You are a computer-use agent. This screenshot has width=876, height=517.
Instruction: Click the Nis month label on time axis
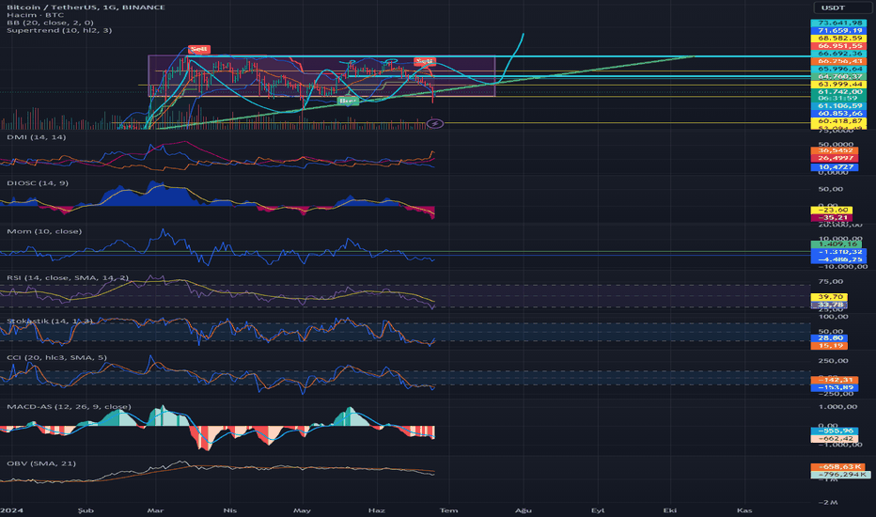point(230,510)
